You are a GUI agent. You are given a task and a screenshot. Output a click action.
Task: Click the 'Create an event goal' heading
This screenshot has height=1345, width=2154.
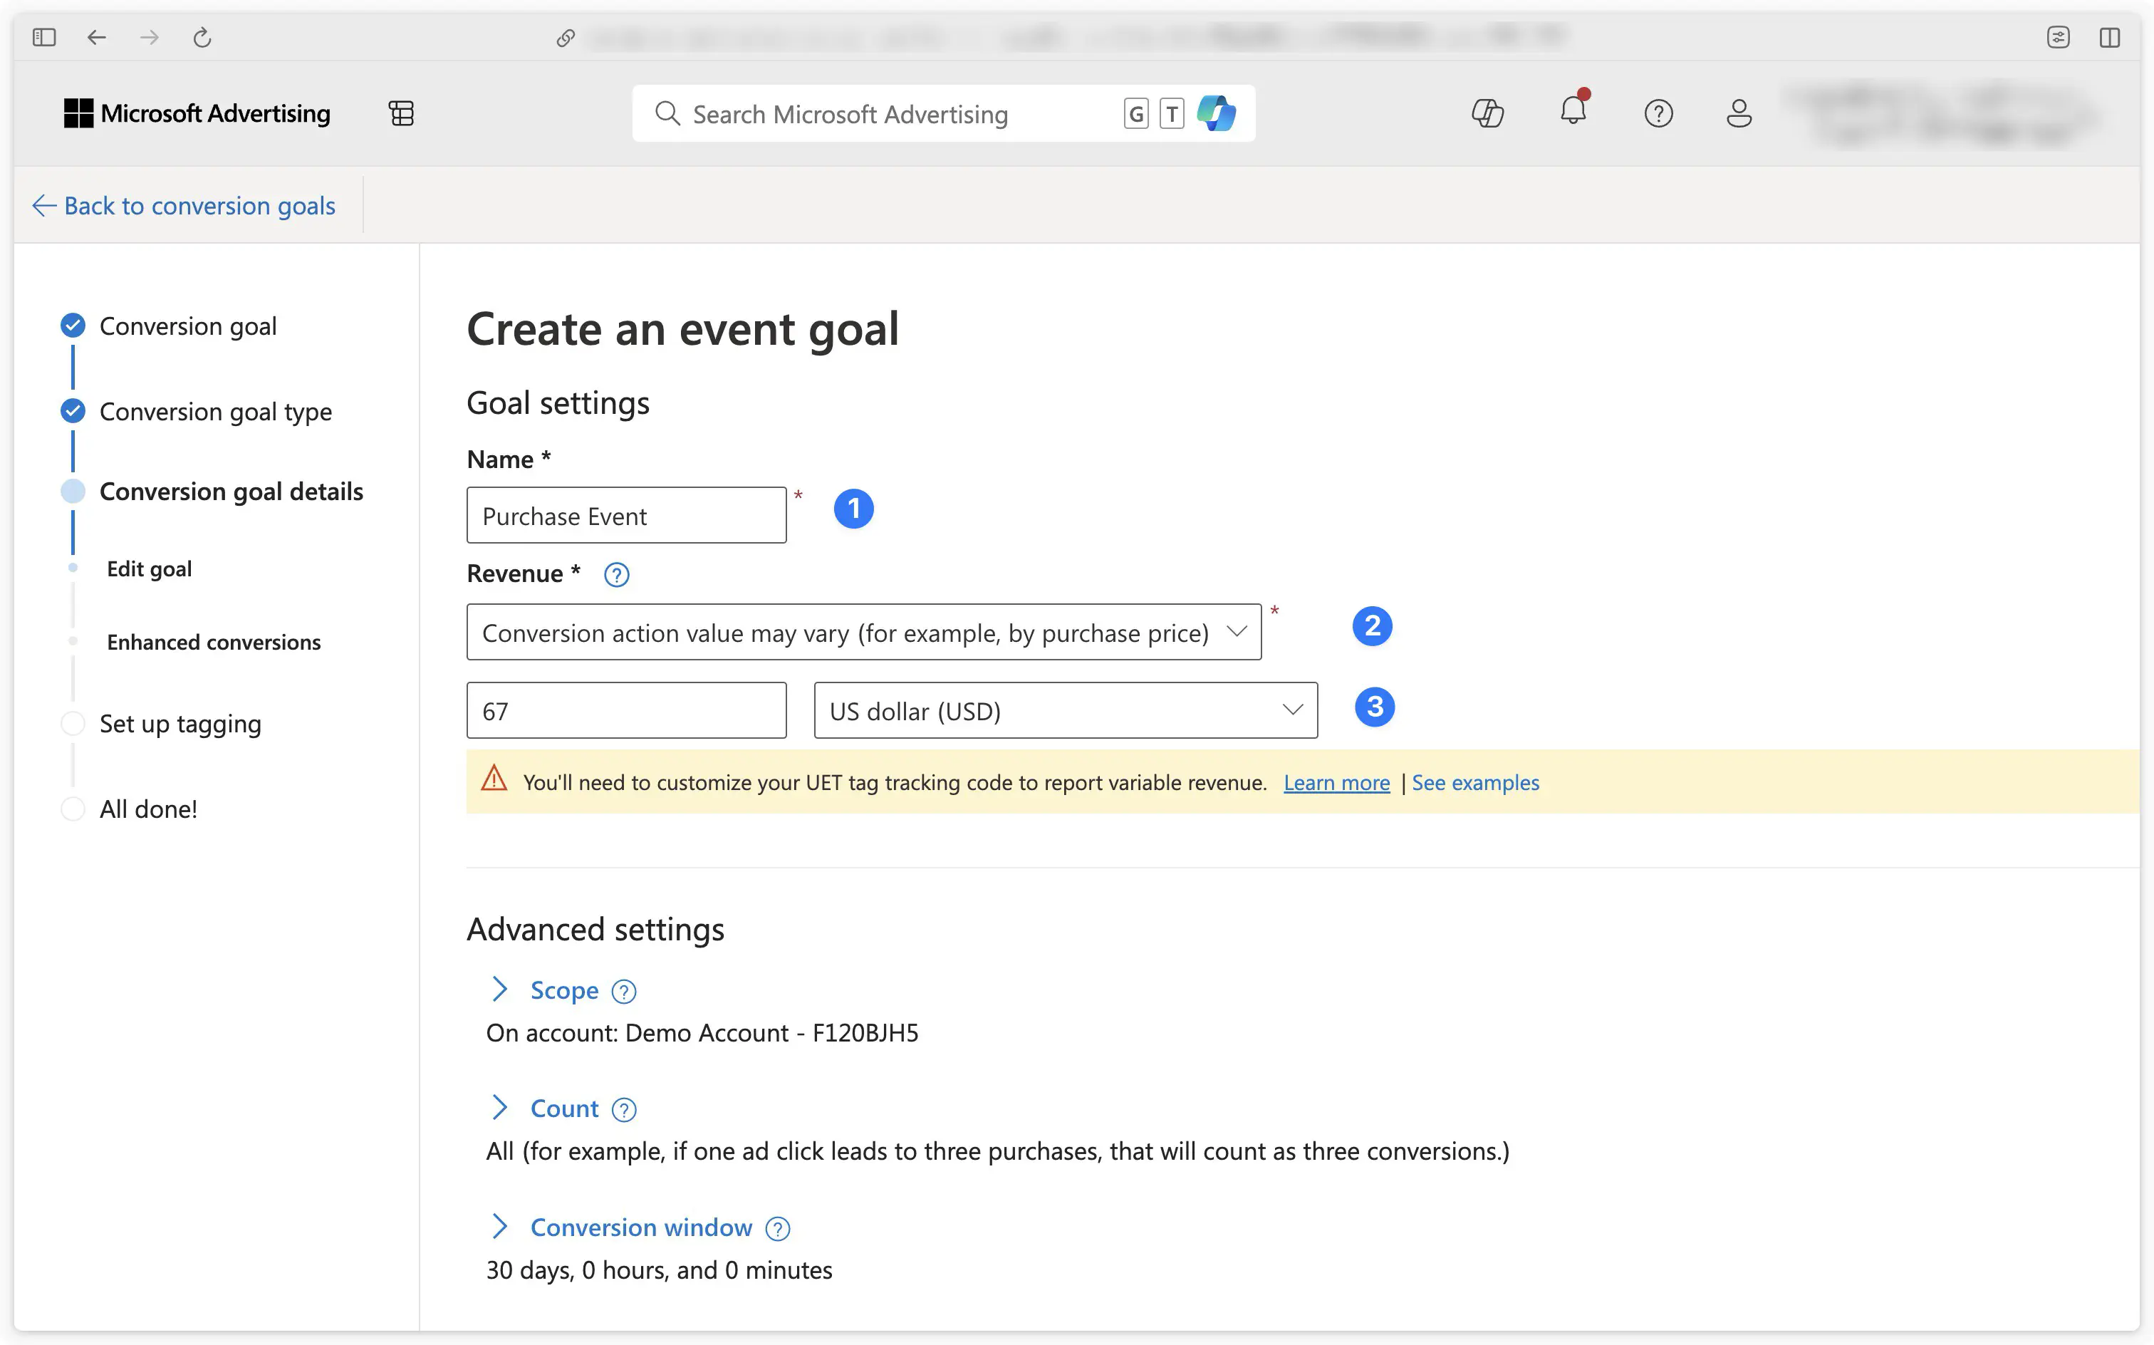(682, 329)
